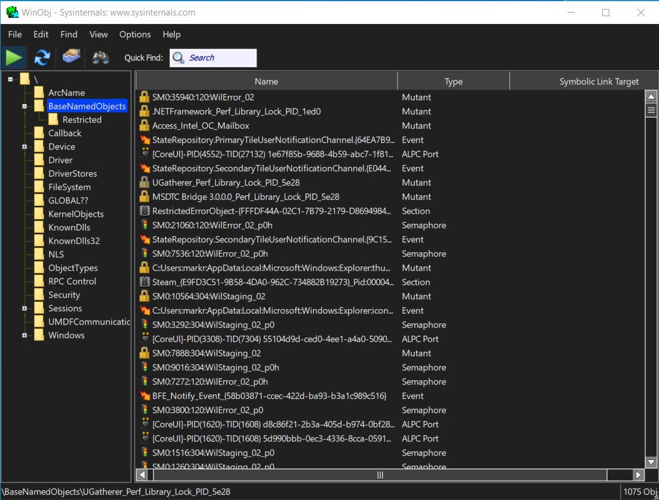
Task: Click the folder icon next to Restricted
Action: point(53,119)
